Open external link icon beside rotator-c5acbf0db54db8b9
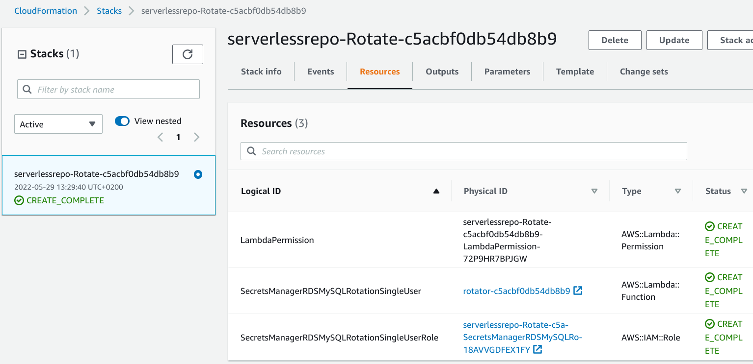753x364 pixels. tap(578, 291)
